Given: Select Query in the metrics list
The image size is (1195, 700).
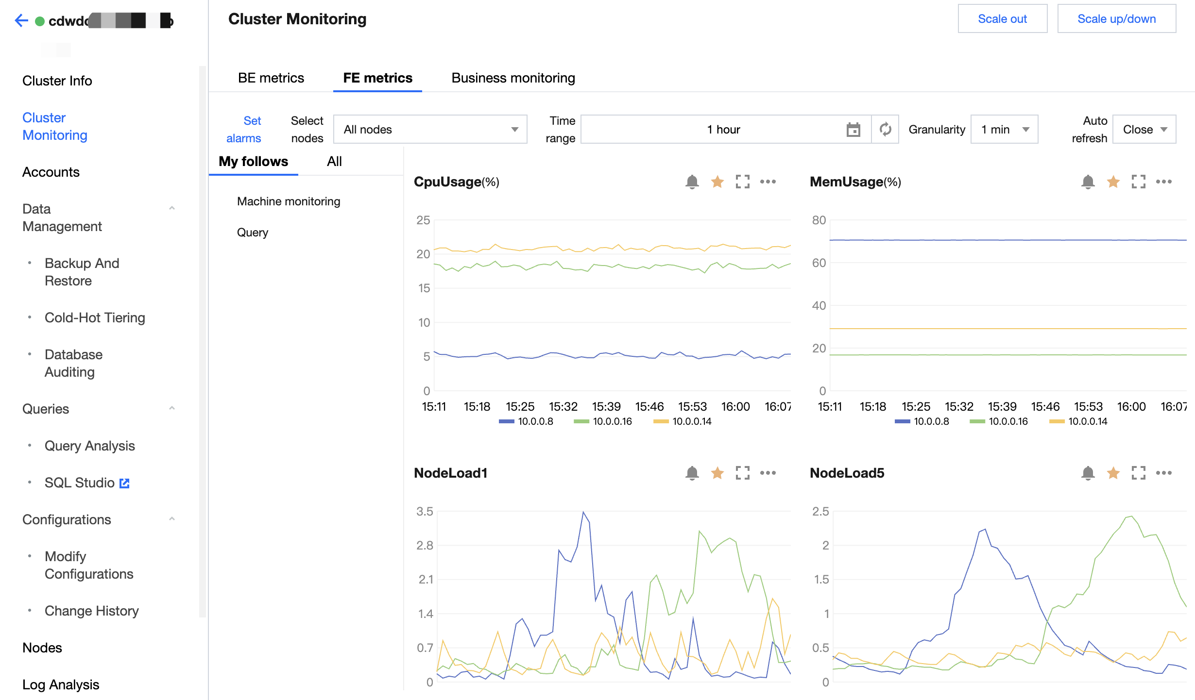Looking at the screenshot, I should (x=252, y=233).
